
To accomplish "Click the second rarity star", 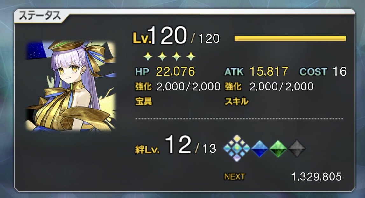I will [x=162, y=56].
